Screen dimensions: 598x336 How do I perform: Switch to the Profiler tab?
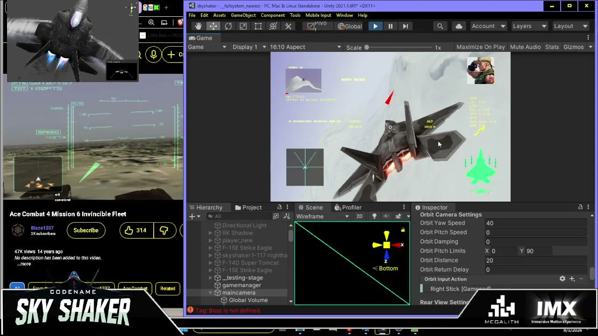click(x=348, y=208)
